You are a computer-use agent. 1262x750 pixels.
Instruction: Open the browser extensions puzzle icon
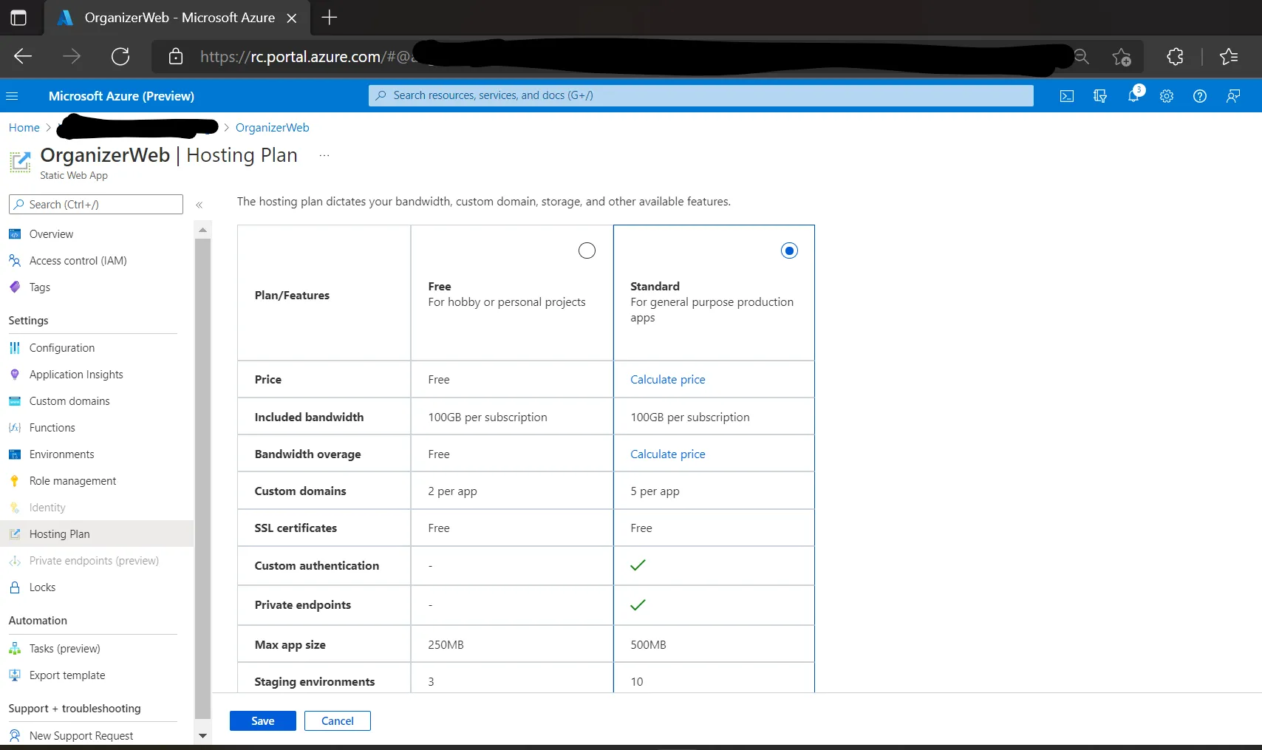point(1175,56)
